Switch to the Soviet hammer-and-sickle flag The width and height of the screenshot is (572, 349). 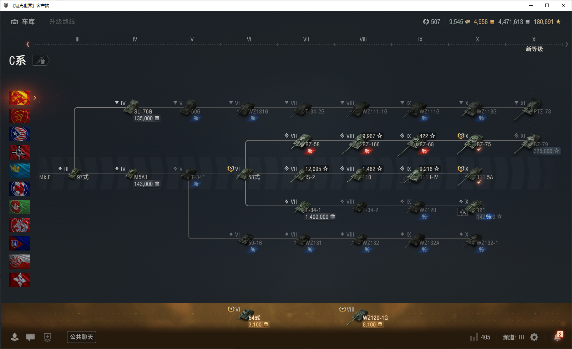tap(20, 116)
